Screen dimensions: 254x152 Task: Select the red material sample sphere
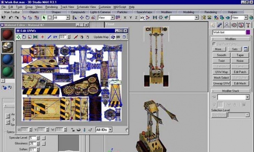coord(8,35)
